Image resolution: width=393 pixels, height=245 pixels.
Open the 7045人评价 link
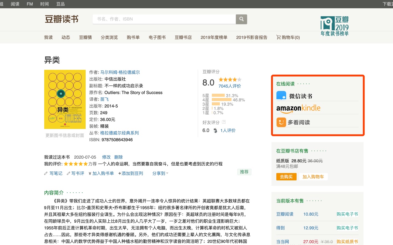230,86
